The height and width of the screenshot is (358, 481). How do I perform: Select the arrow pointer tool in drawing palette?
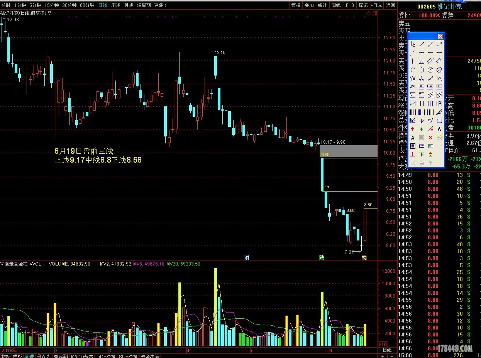413,44
